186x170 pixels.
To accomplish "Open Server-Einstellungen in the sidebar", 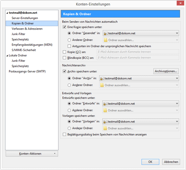I will [x=25, y=18].
